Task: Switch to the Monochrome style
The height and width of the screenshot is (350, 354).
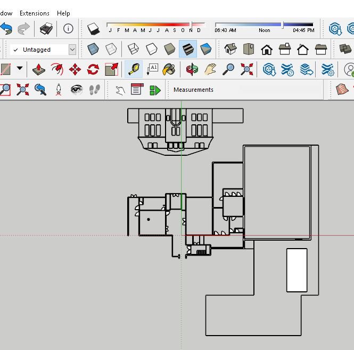Action: (205, 49)
